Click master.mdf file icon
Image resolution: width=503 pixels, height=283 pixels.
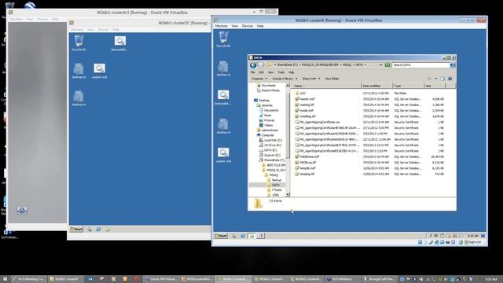click(297, 99)
